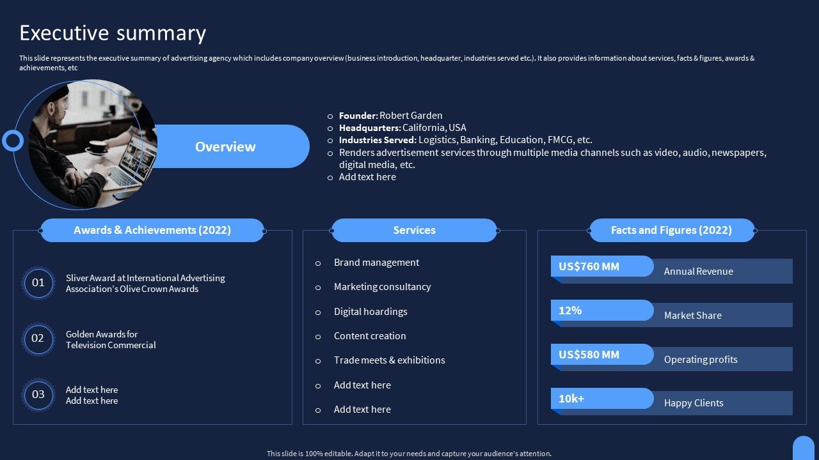Screen dimensions: 819x460
Task: Click the Facts and Figures (2022) header
Action: point(672,230)
